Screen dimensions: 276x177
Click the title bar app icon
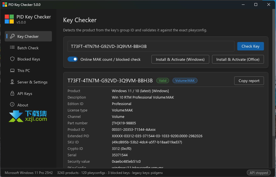coord(5,4)
